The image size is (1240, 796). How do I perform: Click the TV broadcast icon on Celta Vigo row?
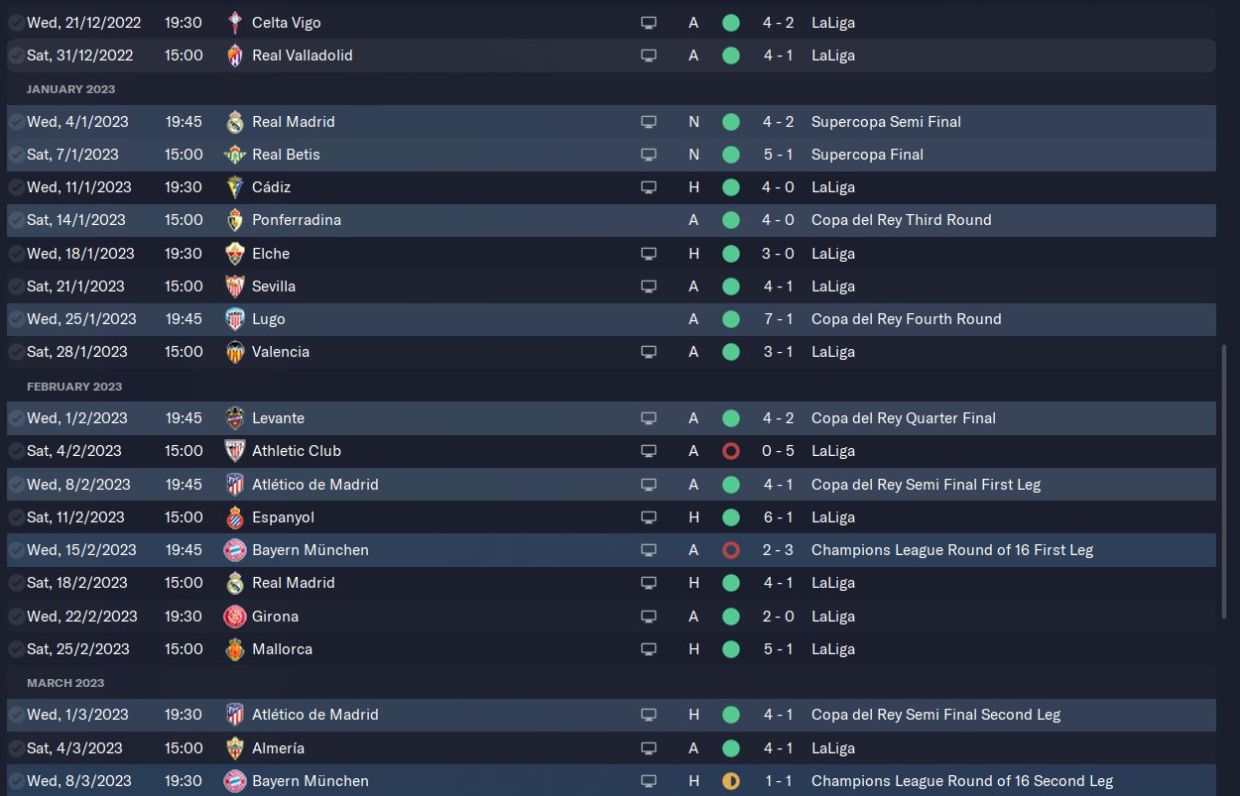click(x=649, y=22)
